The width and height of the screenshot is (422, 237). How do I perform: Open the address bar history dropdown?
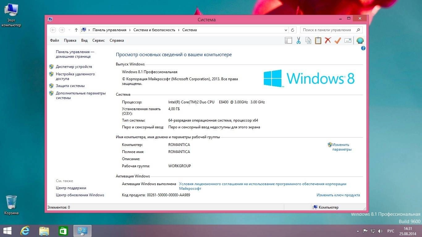coord(286,30)
